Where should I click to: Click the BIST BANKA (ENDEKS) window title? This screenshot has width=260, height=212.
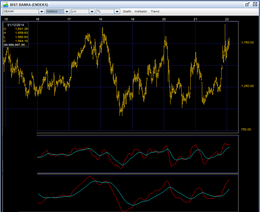(x=29, y=5)
